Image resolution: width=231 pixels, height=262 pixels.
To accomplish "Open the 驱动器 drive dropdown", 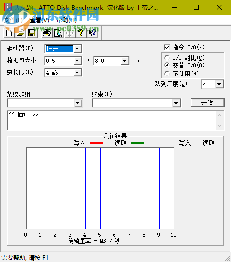I will pos(77,49).
